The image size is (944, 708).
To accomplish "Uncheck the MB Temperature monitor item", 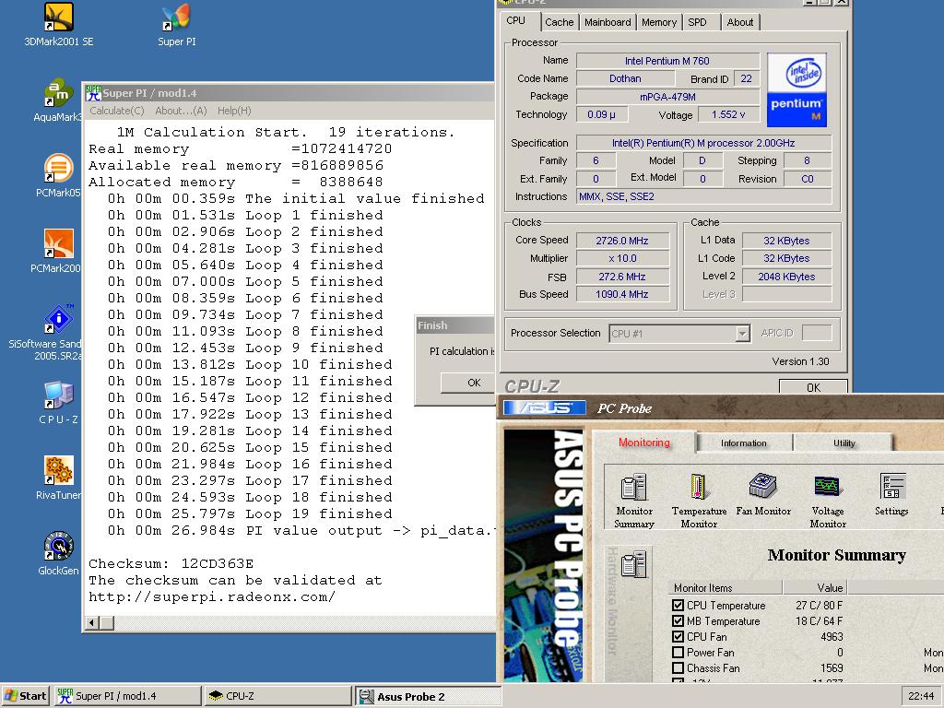I will point(678,621).
